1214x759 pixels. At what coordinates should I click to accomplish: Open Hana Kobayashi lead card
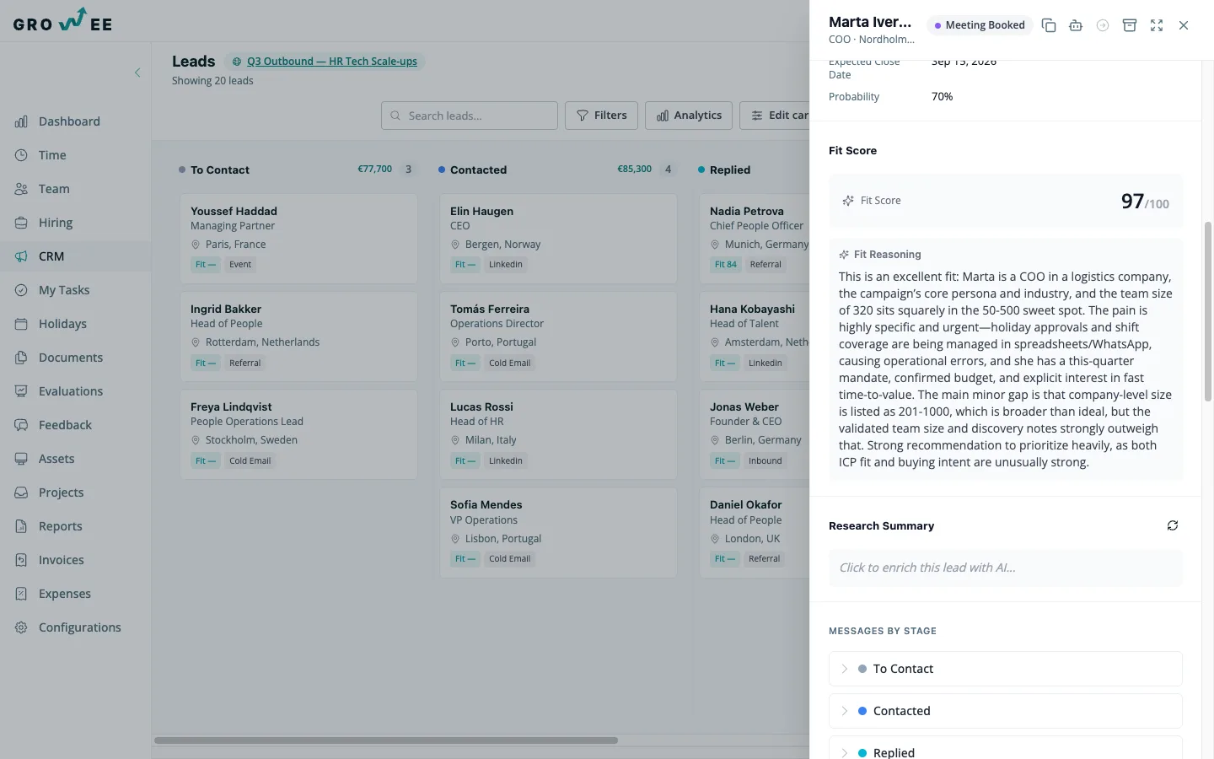(755, 336)
